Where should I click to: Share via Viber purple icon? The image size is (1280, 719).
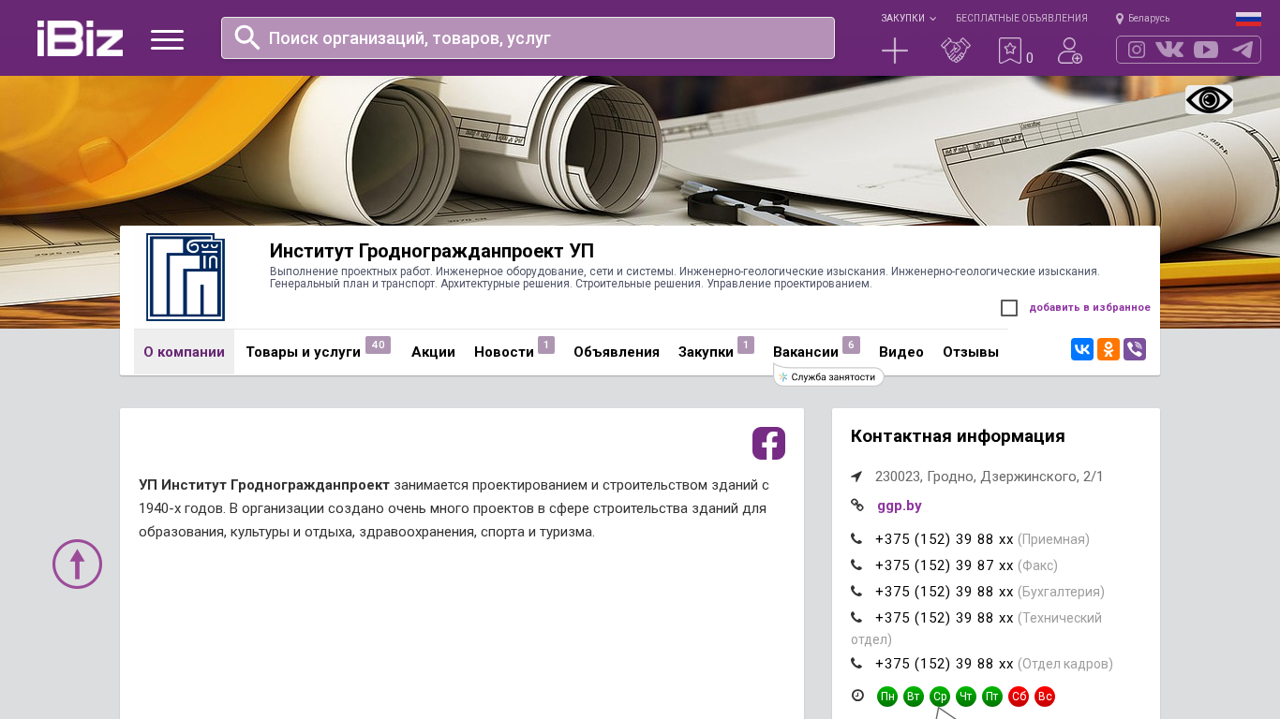(1135, 349)
